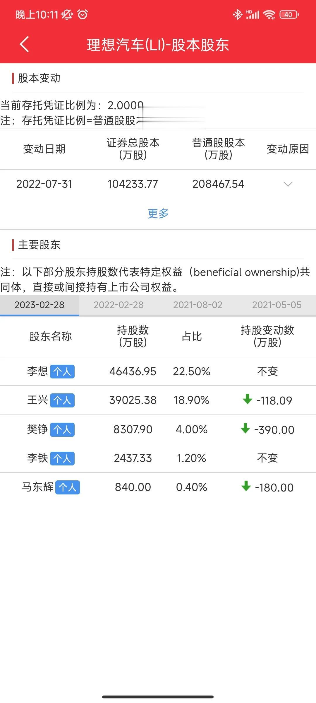Tap green down arrow beside -118.09
Screen dimensions: 316x703
248,399
